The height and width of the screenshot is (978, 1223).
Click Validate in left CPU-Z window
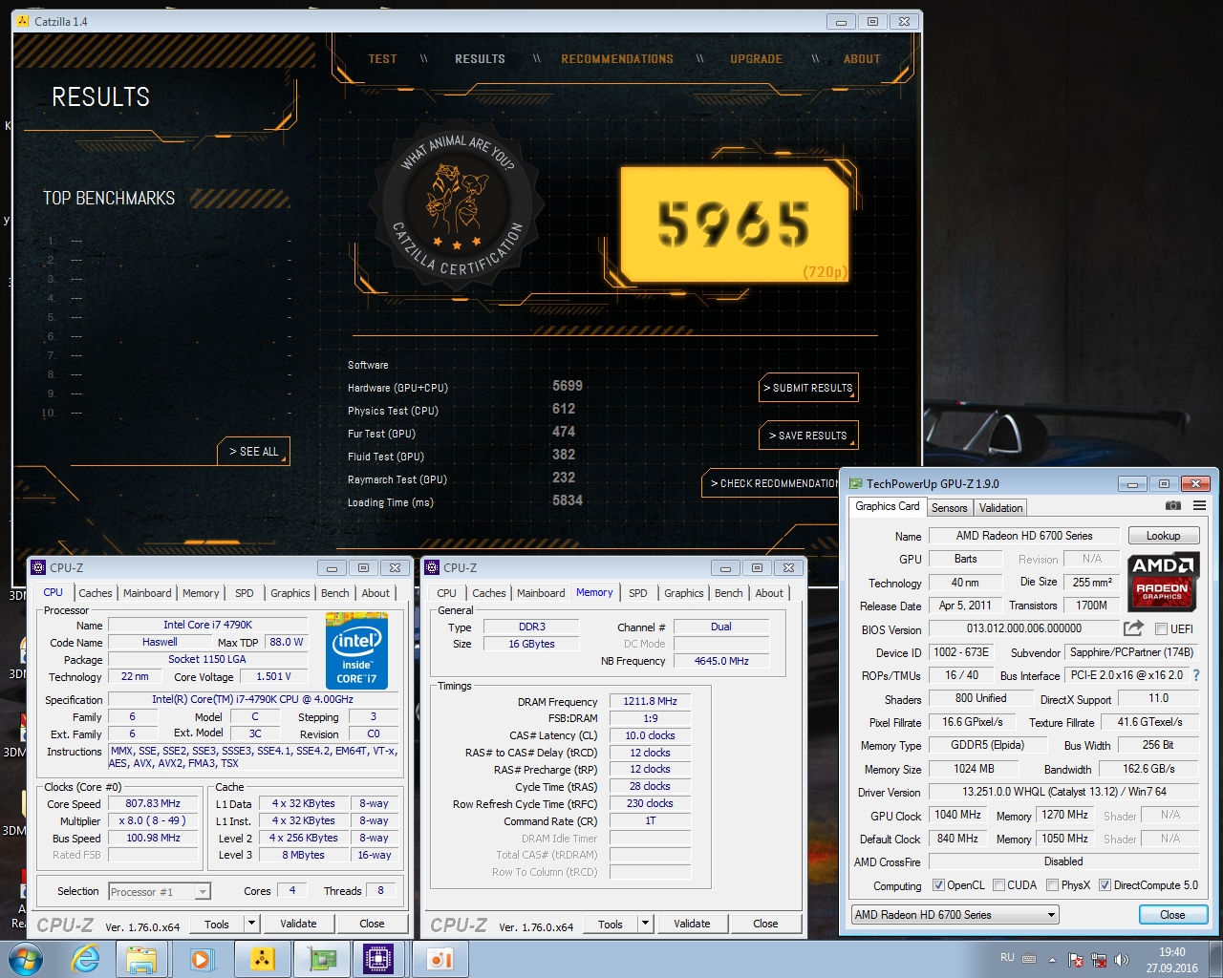click(298, 924)
